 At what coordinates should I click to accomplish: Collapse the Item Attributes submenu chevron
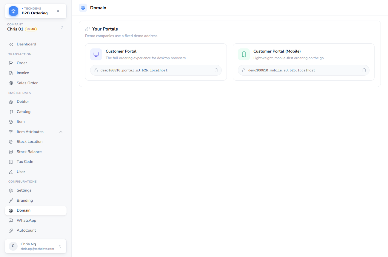(61, 132)
